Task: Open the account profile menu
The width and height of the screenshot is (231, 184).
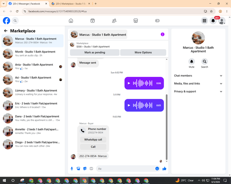Action: point(222,21)
